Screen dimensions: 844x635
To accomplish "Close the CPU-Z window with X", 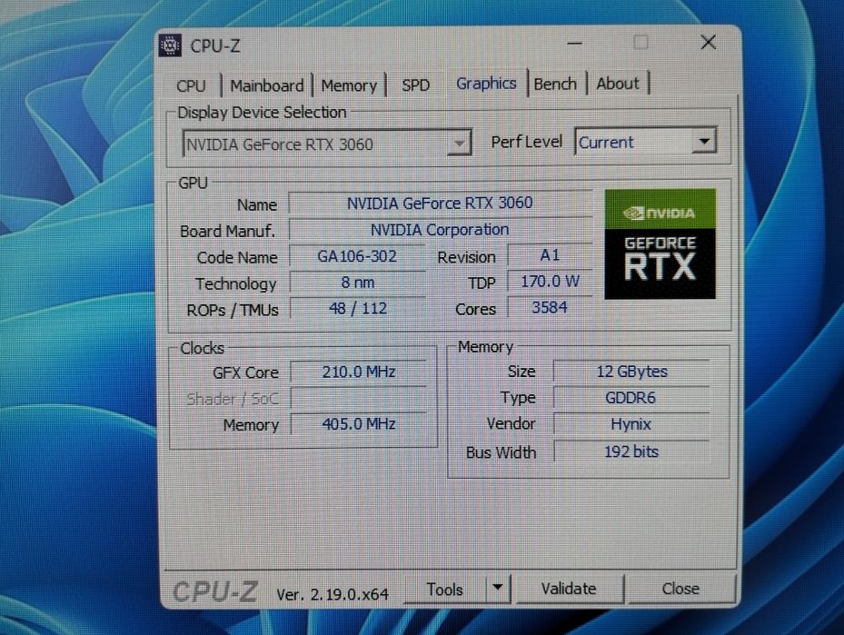I will [x=709, y=43].
